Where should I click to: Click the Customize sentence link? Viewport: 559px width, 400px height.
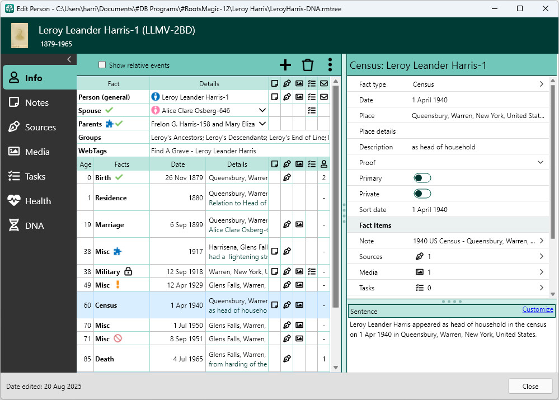click(538, 309)
